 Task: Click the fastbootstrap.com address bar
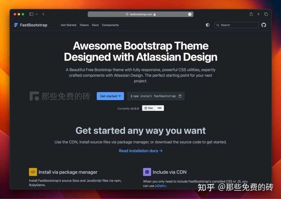(140, 14)
